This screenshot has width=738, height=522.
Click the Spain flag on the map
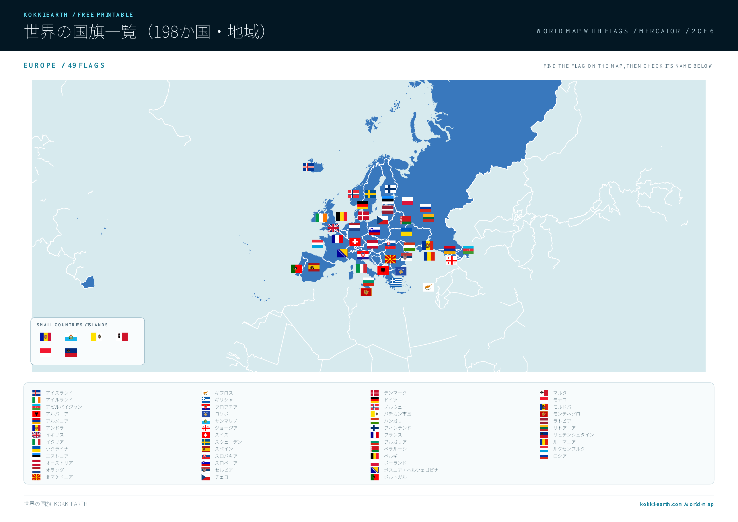click(314, 267)
